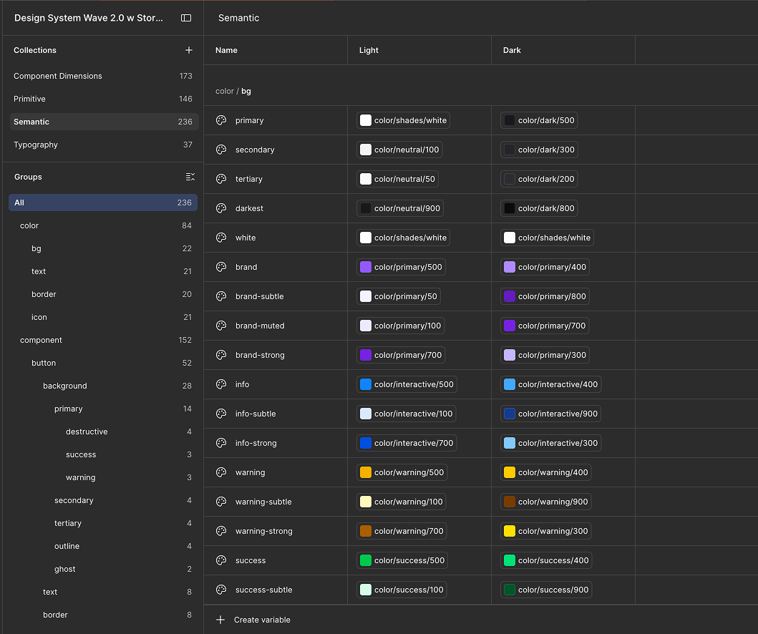Select the text group under color
758x634 pixels.
(103, 271)
